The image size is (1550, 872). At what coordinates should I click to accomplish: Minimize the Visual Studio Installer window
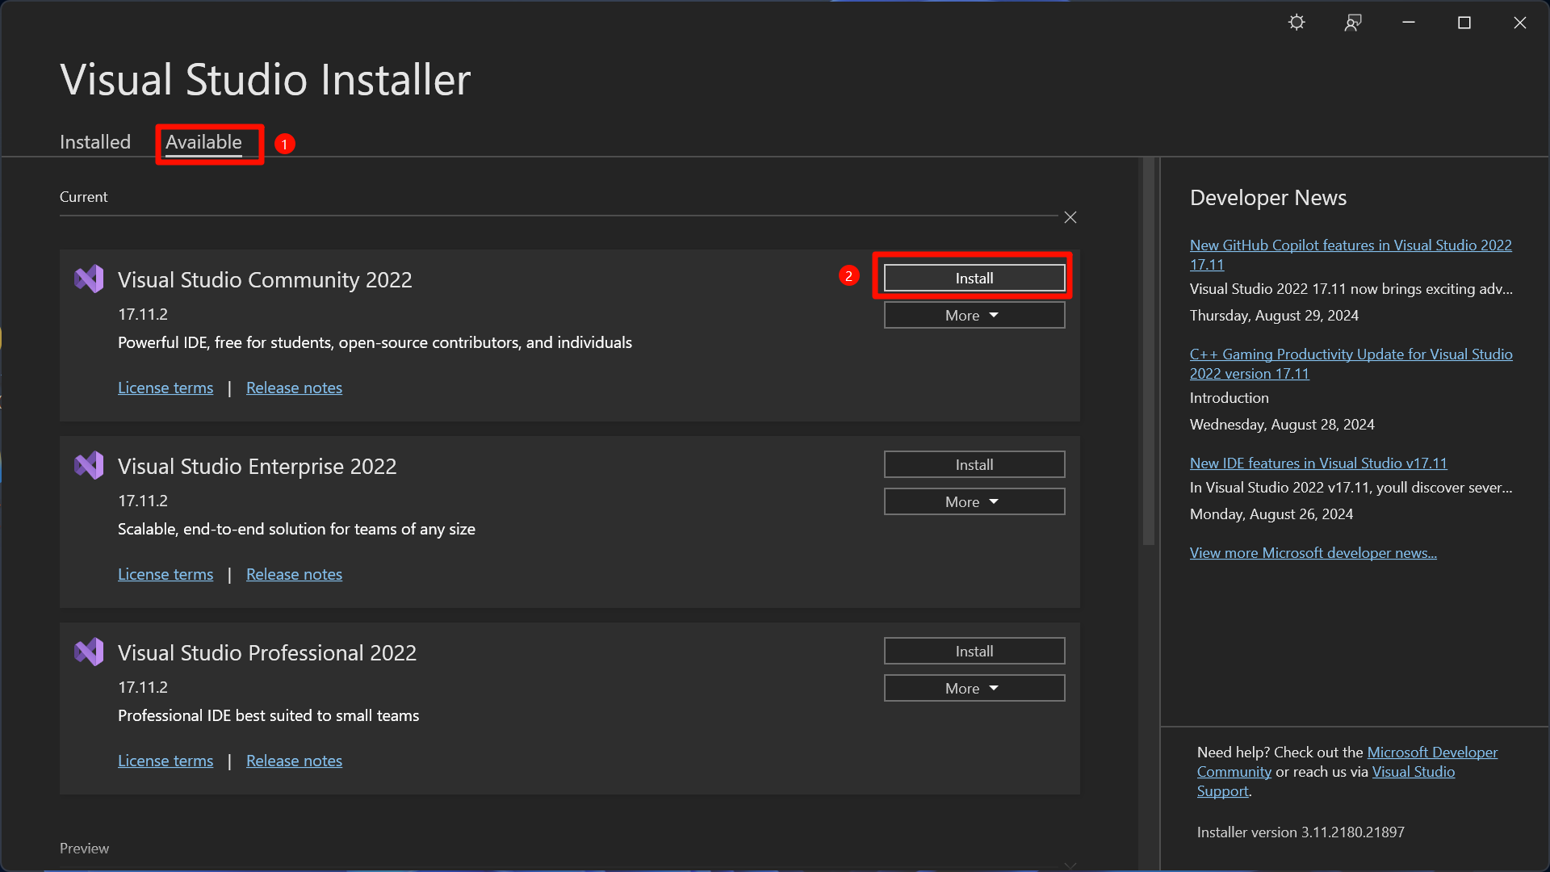click(x=1409, y=23)
